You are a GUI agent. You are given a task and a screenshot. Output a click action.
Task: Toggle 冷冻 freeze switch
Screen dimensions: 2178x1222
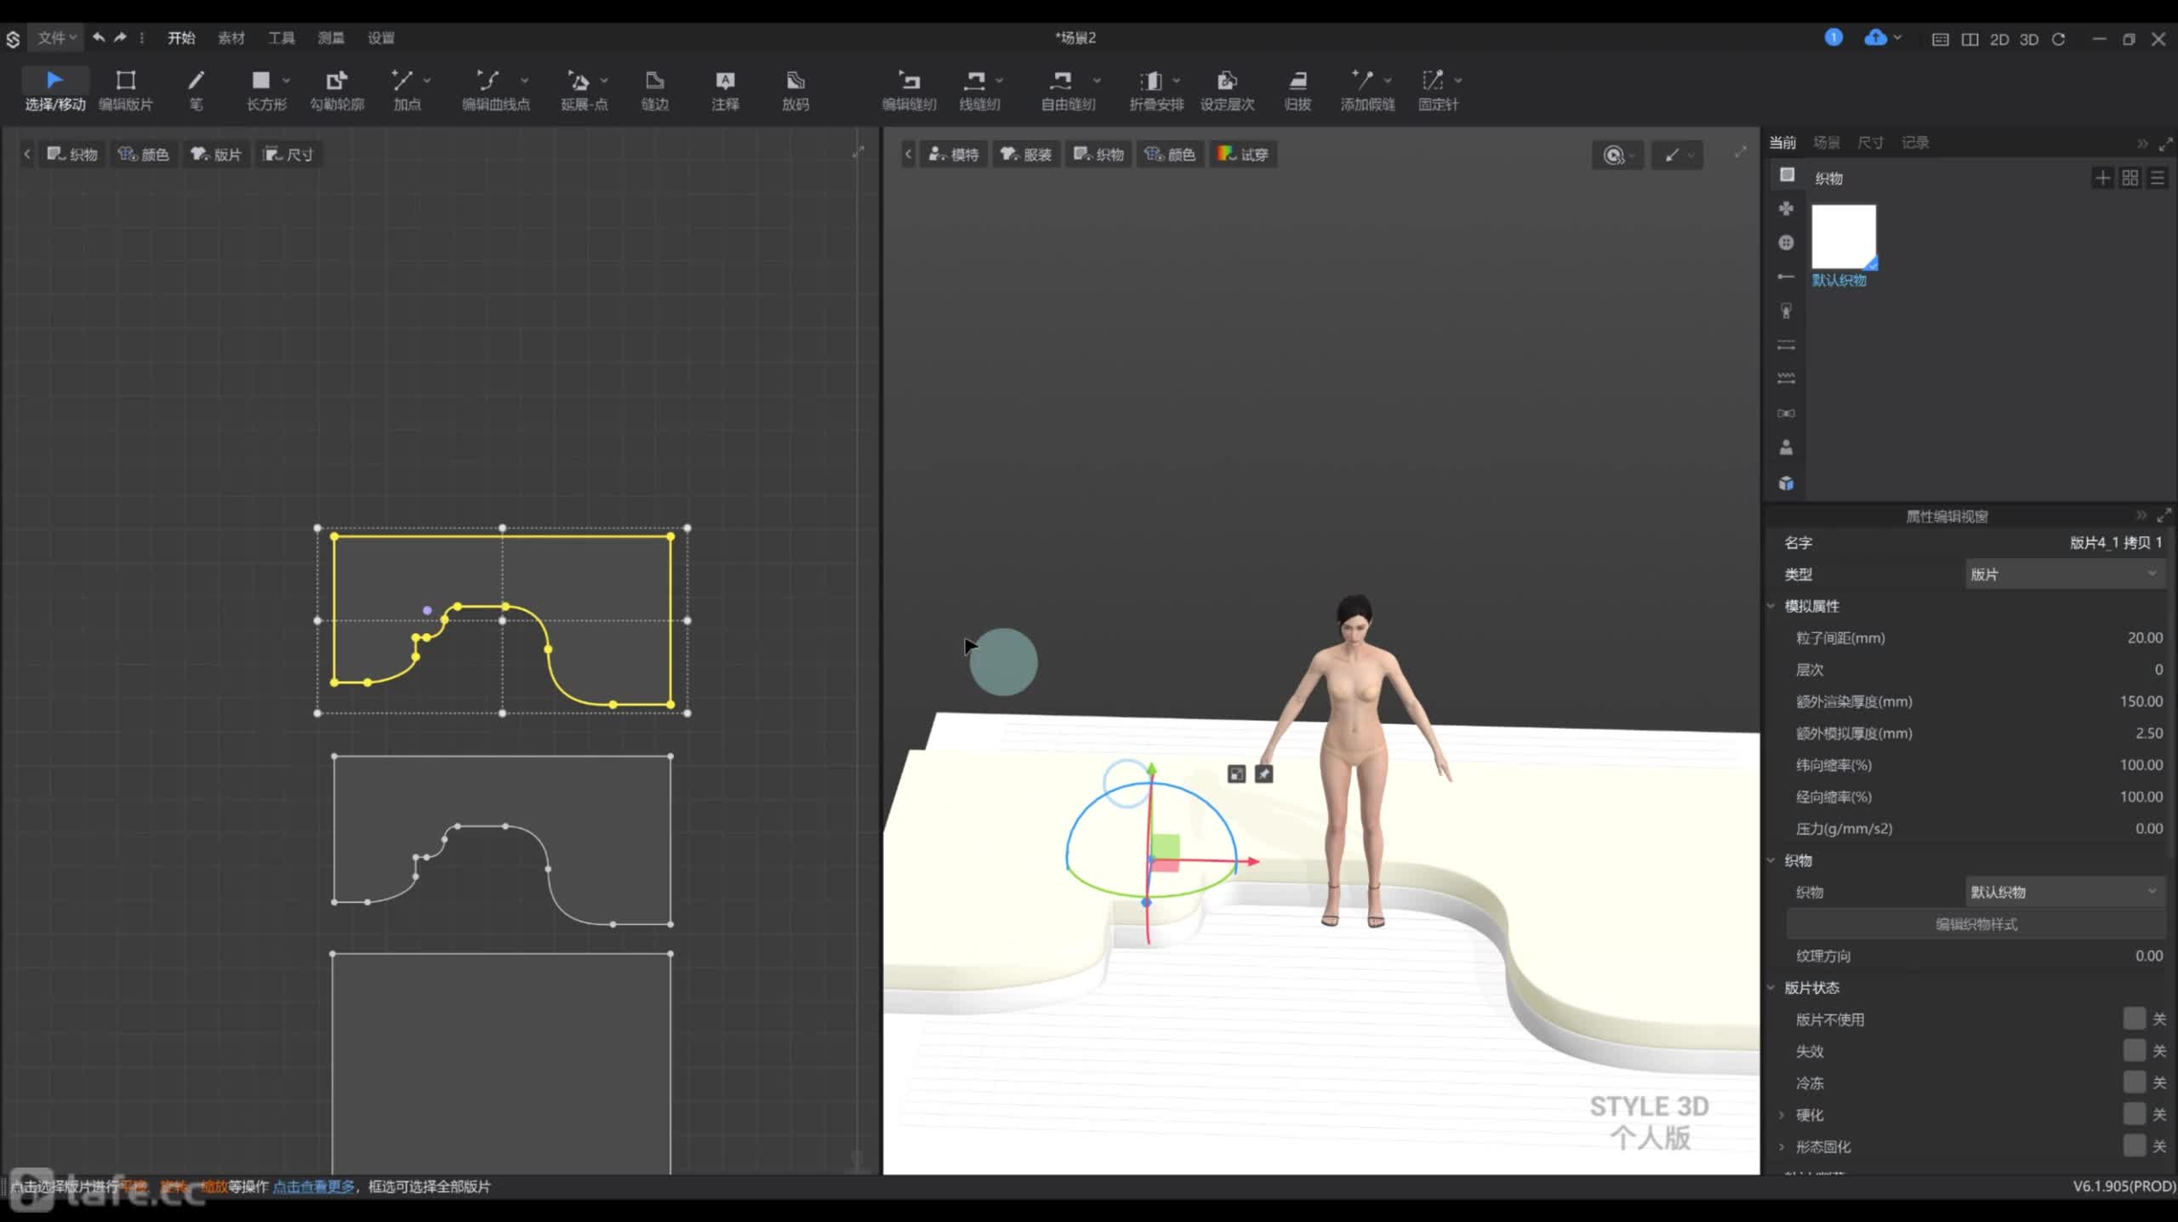[2134, 1082]
